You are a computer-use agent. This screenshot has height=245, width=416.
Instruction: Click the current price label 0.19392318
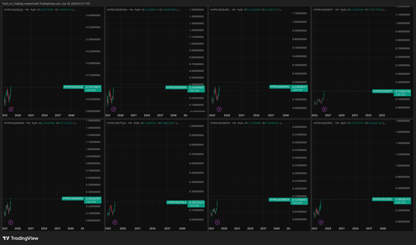[x=402, y=91]
